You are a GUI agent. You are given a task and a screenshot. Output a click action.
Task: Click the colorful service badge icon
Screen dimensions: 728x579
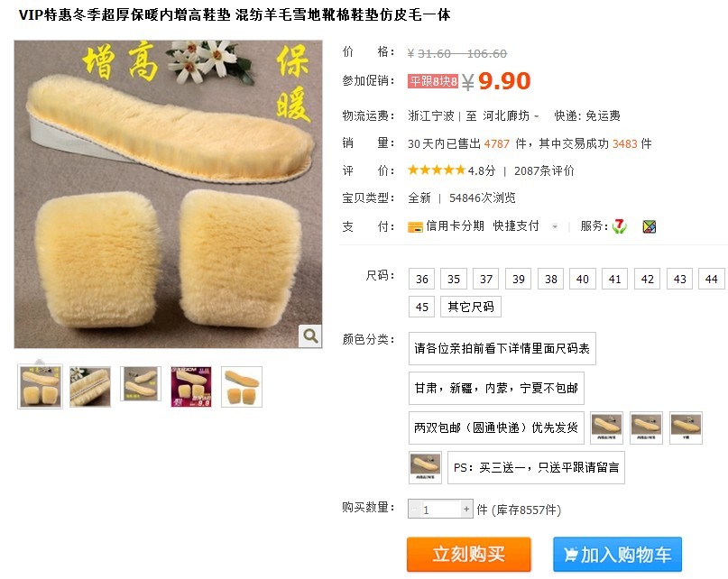650,226
